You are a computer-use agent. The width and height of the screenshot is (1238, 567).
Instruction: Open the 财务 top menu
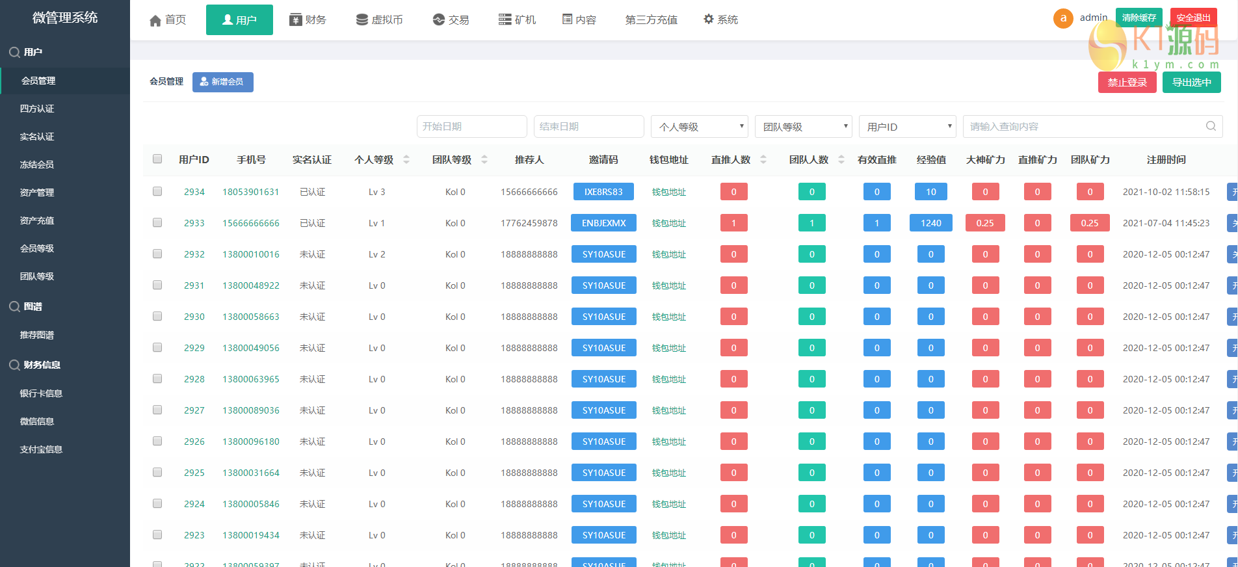click(x=308, y=20)
